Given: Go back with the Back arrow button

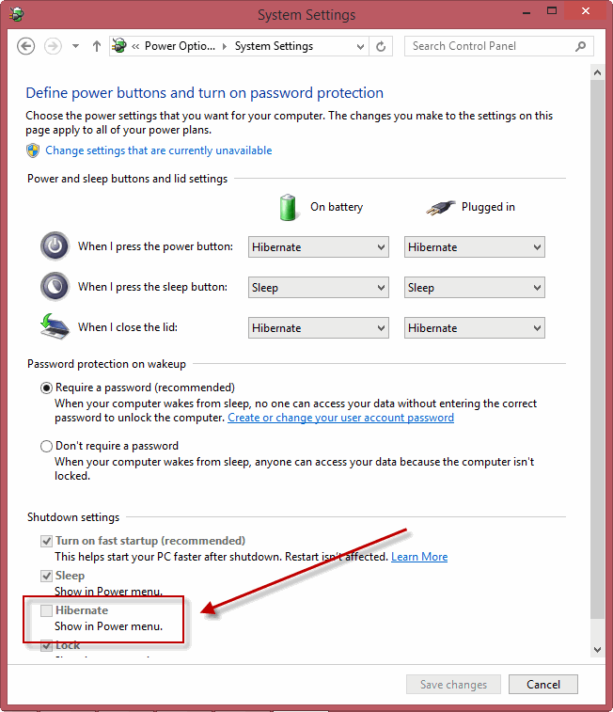Looking at the screenshot, I should pyautogui.click(x=26, y=46).
